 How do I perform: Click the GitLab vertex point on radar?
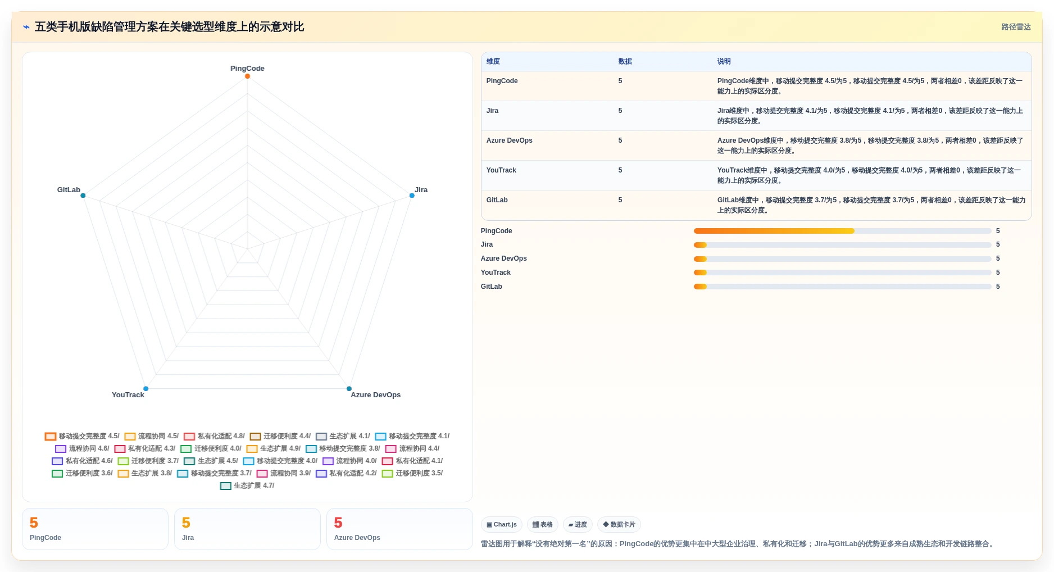pos(83,196)
